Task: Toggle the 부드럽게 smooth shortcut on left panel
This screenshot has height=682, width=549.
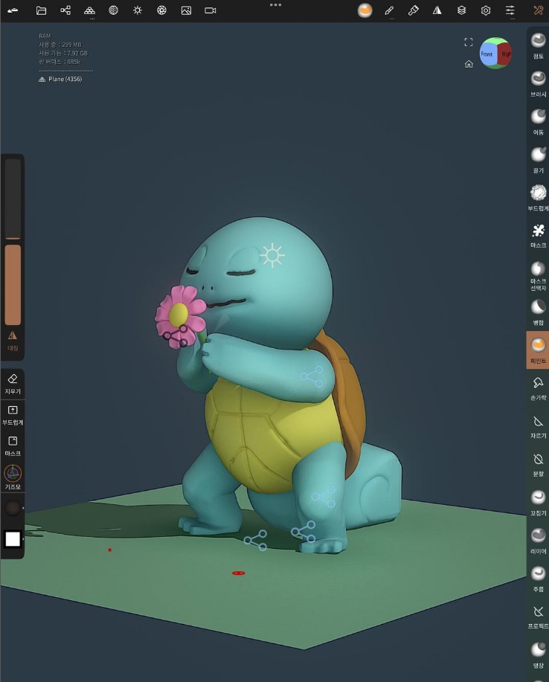Action: tap(13, 415)
